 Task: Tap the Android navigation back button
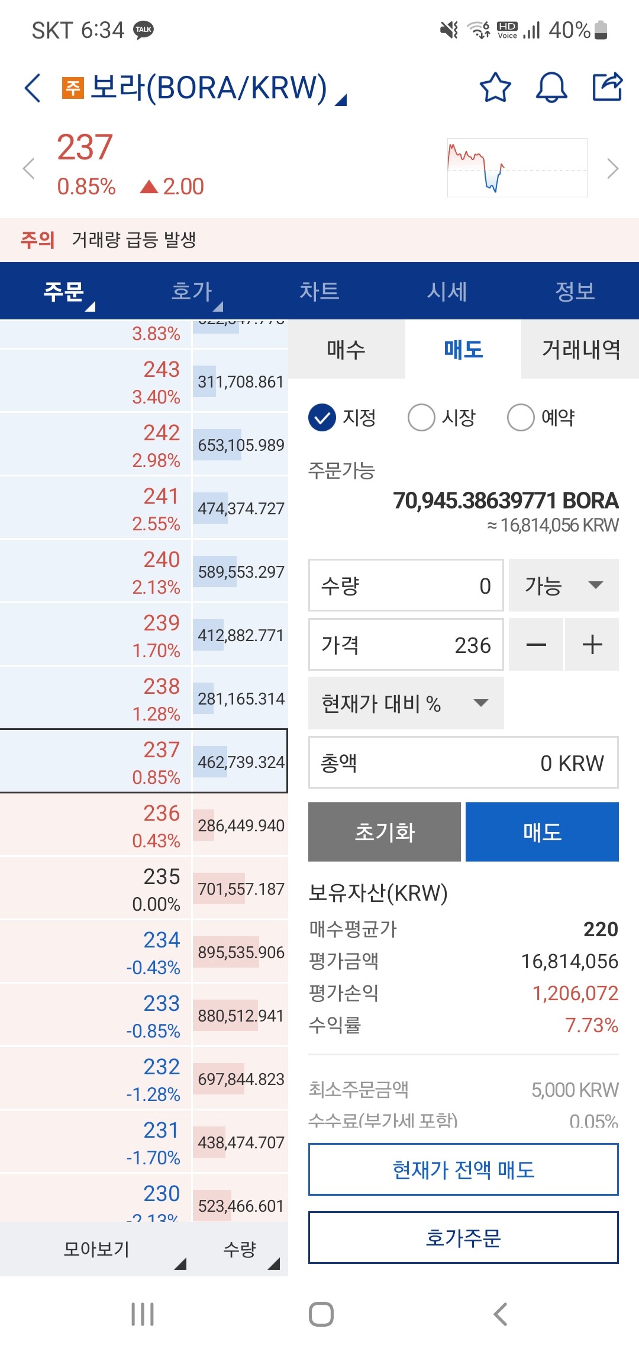501,1314
